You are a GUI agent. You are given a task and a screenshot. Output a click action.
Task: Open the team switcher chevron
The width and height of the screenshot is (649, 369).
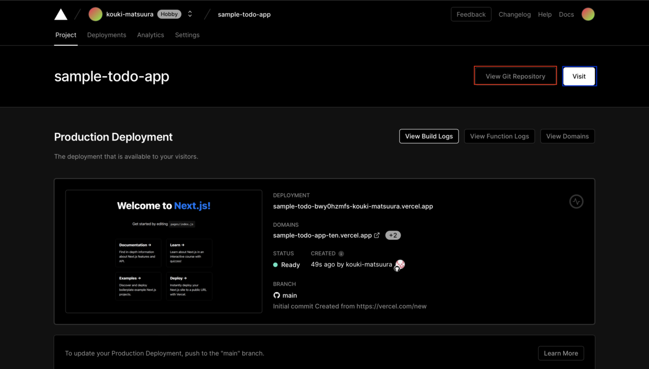pyautogui.click(x=190, y=15)
